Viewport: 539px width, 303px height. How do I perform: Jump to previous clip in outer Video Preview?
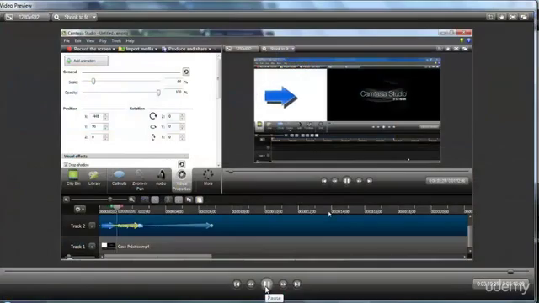(237, 284)
